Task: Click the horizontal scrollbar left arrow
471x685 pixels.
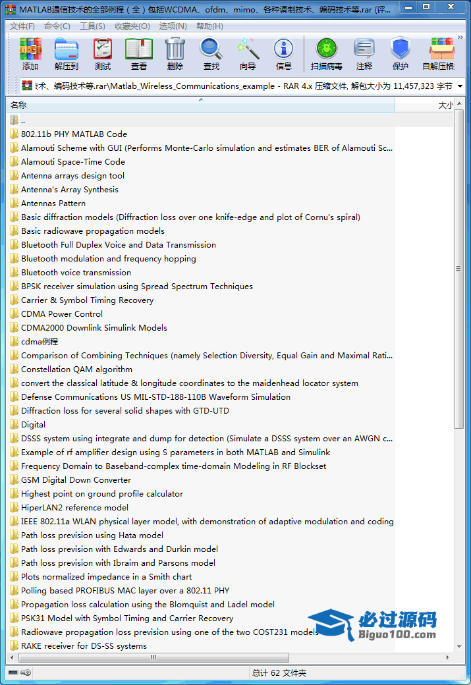Action: (x=12, y=657)
